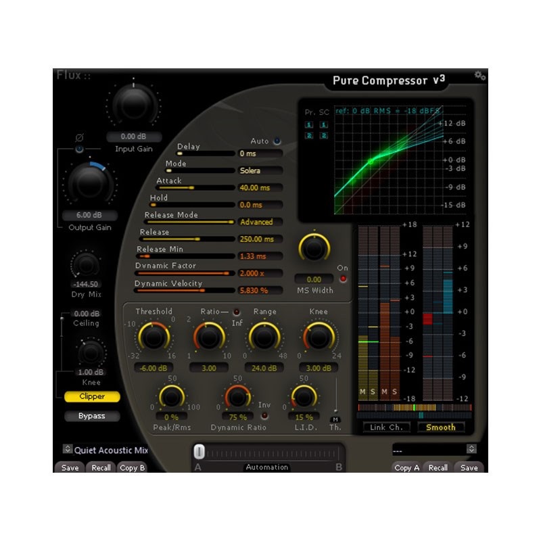Viewport: 541px width, 541px height.
Task: Click the Release Mode slider
Action: pos(189,222)
